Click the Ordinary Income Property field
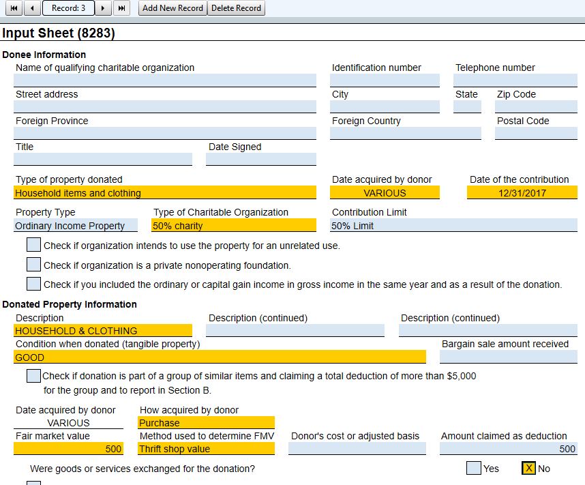Screen dimensions: 585x485 76,226
